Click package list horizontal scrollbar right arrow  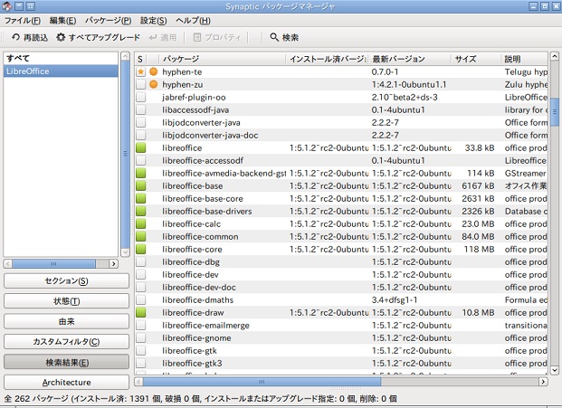click(543, 382)
